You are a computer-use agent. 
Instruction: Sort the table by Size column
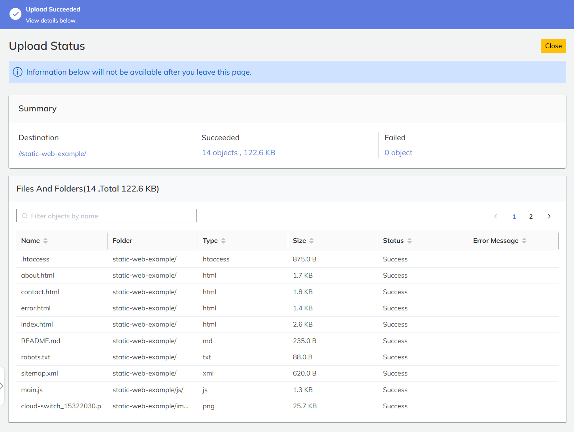312,240
